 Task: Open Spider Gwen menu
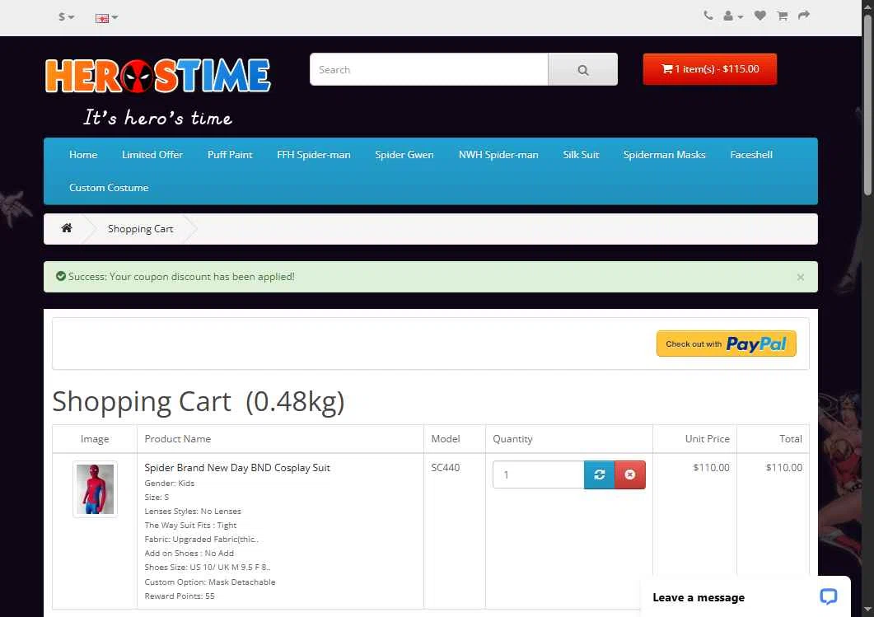[404, 154]
